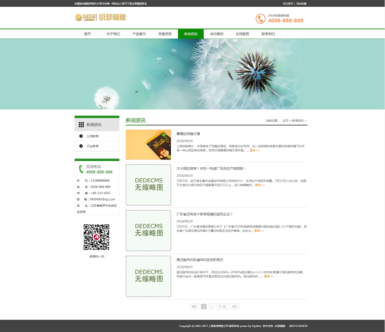Click the 设为首页 link in top bar

[288, 4]
